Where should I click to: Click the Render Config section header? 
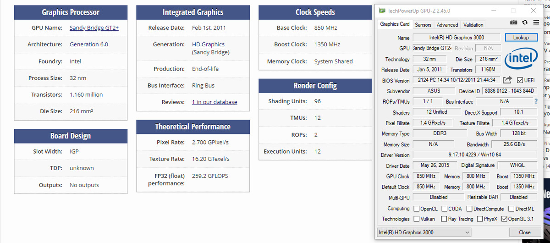315,86
